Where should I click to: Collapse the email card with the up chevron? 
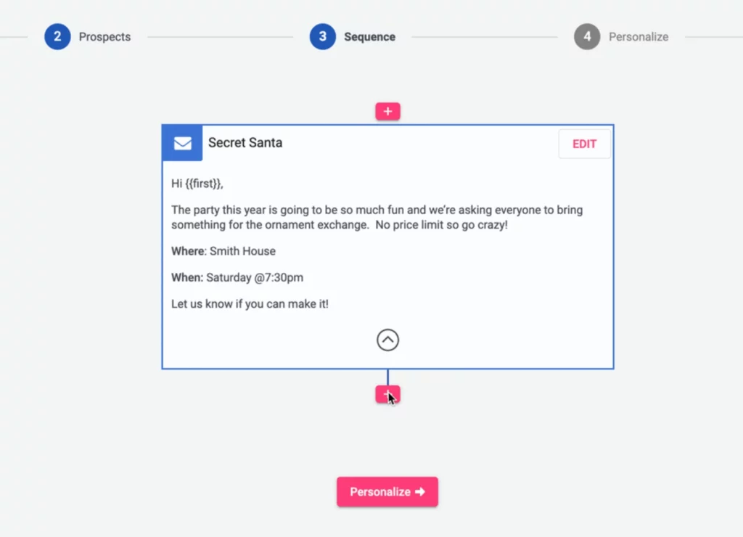(x=387, y=340)
